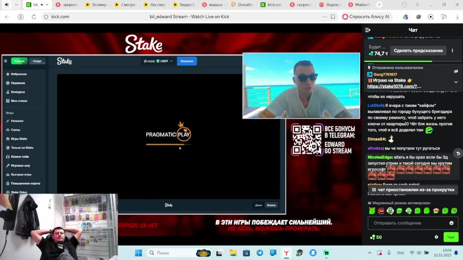Resume chat at the paused-scroll banner
This screenshot has height=260, width=463.
pyautogui.click(x=413, y=190)
